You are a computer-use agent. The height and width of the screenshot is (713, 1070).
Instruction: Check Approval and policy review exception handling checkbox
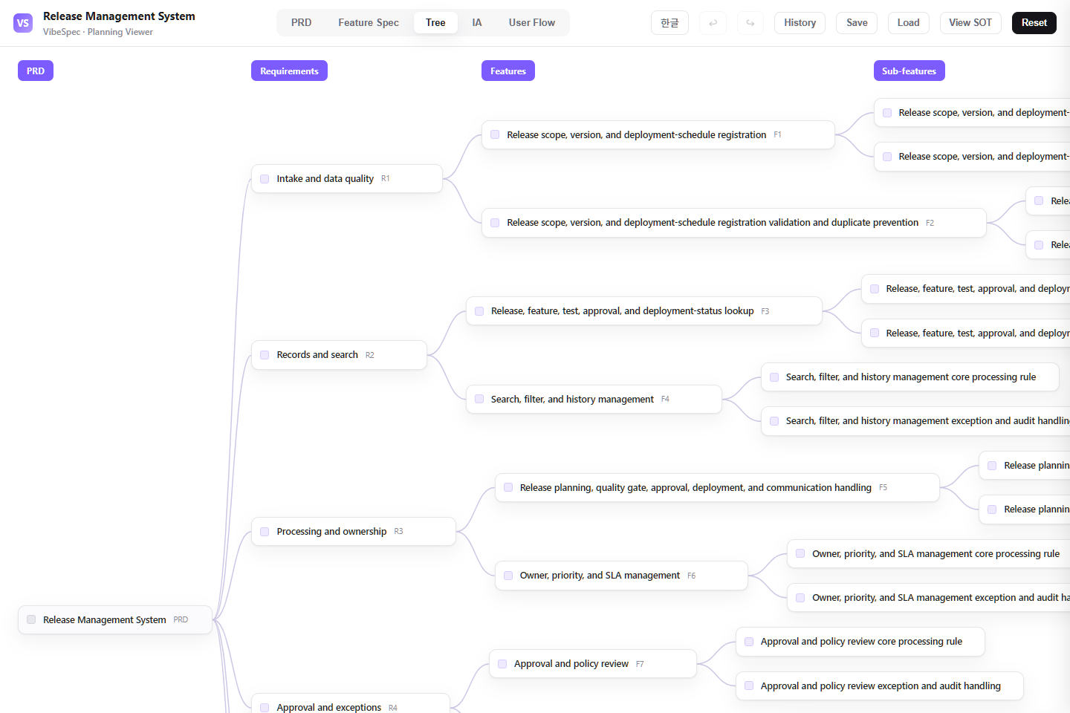749,686
